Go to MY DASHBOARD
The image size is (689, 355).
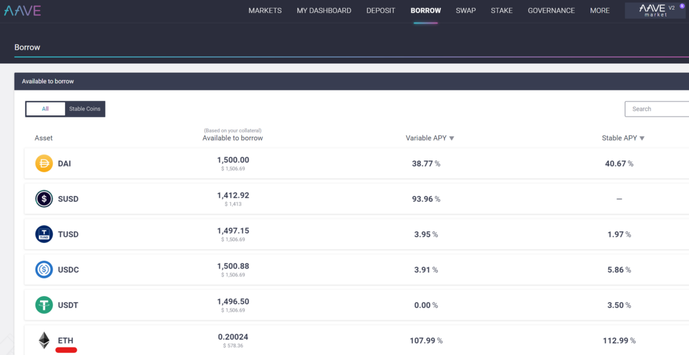[x=324, y=10]
